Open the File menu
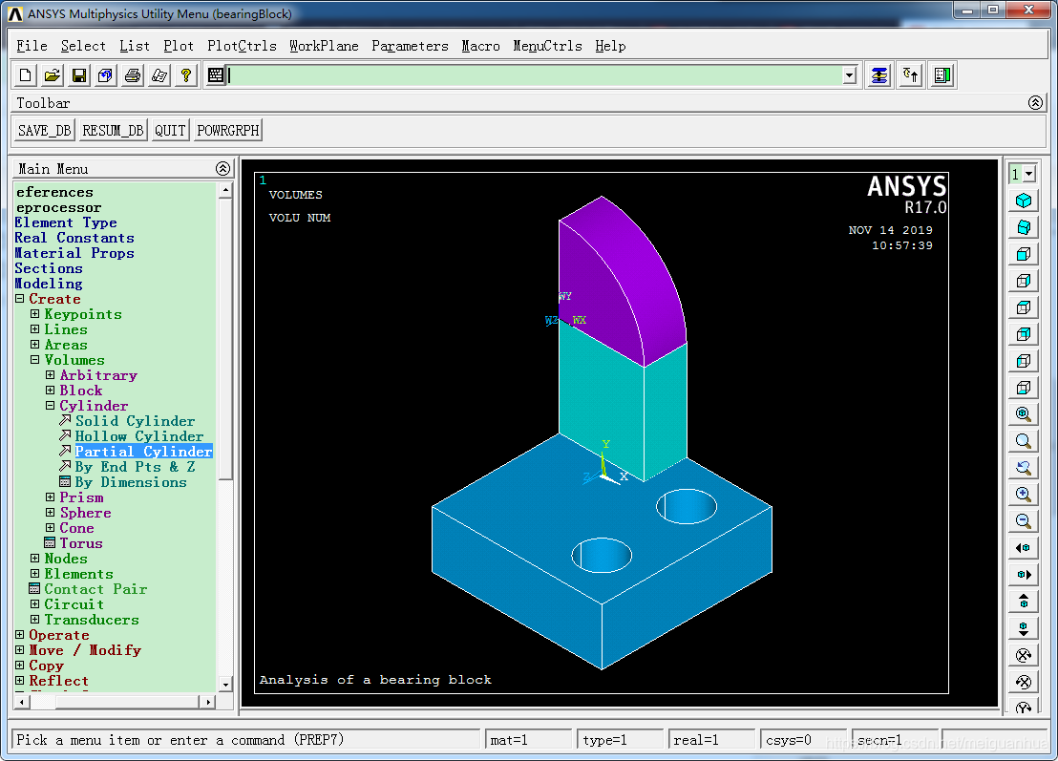 pyautogui.click(x=32, y=46)
